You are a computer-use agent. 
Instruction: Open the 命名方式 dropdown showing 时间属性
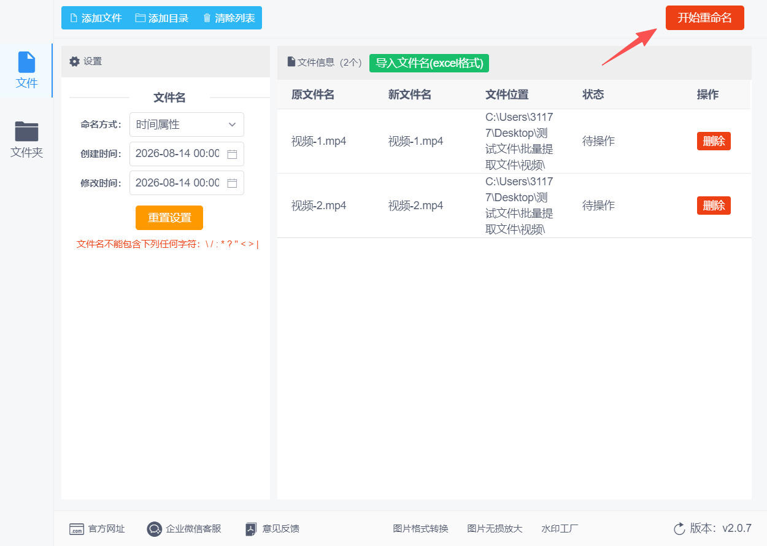pyautogui.click(x=187, y=125)
